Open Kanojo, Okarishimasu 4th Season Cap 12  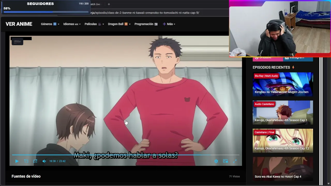point(283,141)
